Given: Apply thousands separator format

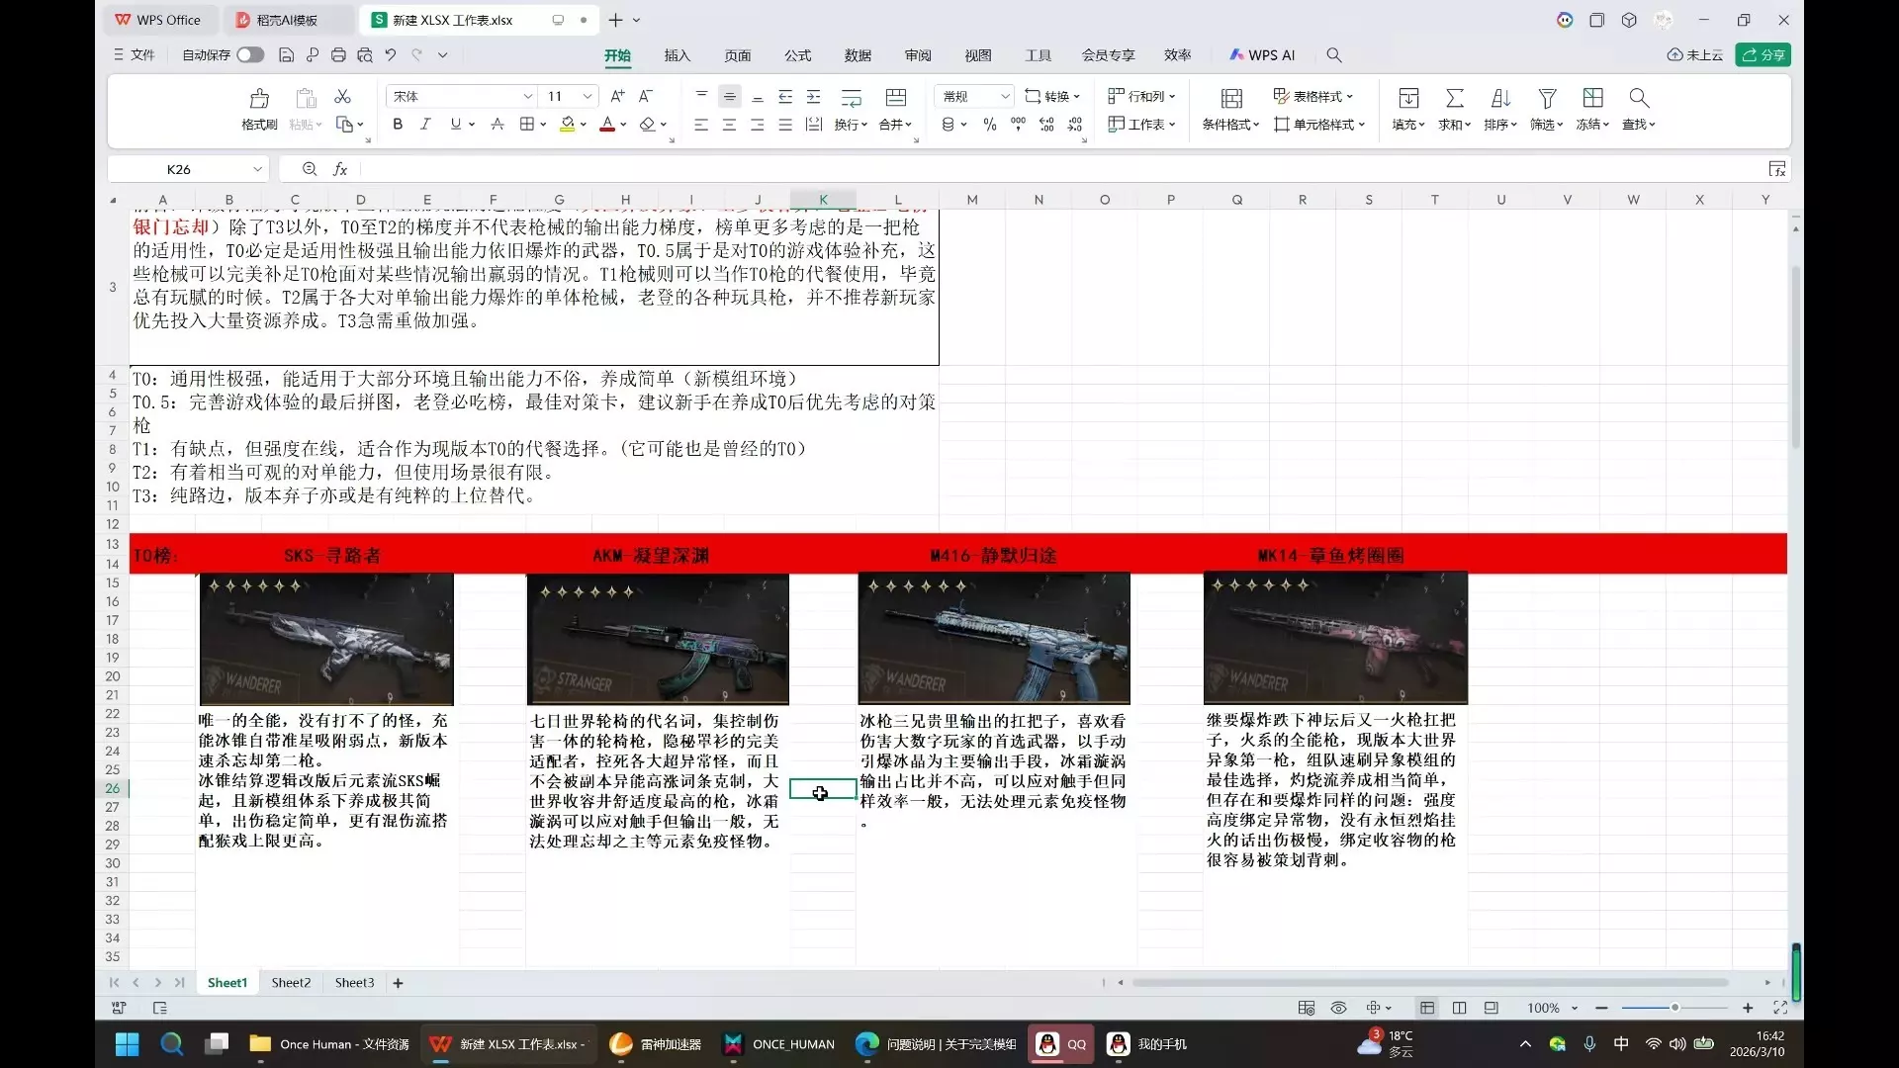Looking at the screenshot, I should click(x=1018, y=124).
